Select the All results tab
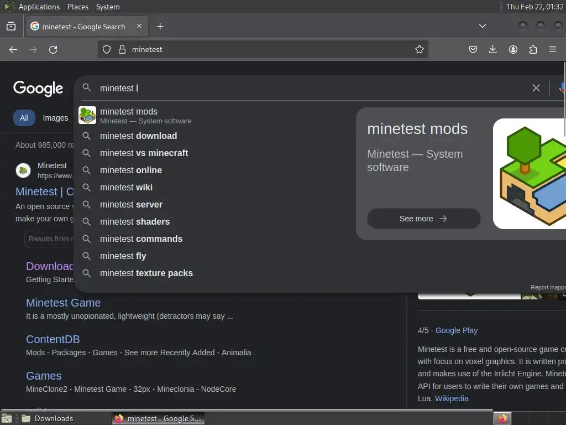Image resolution: width=566 pixels, height=425 pixels. pos(24,118)
